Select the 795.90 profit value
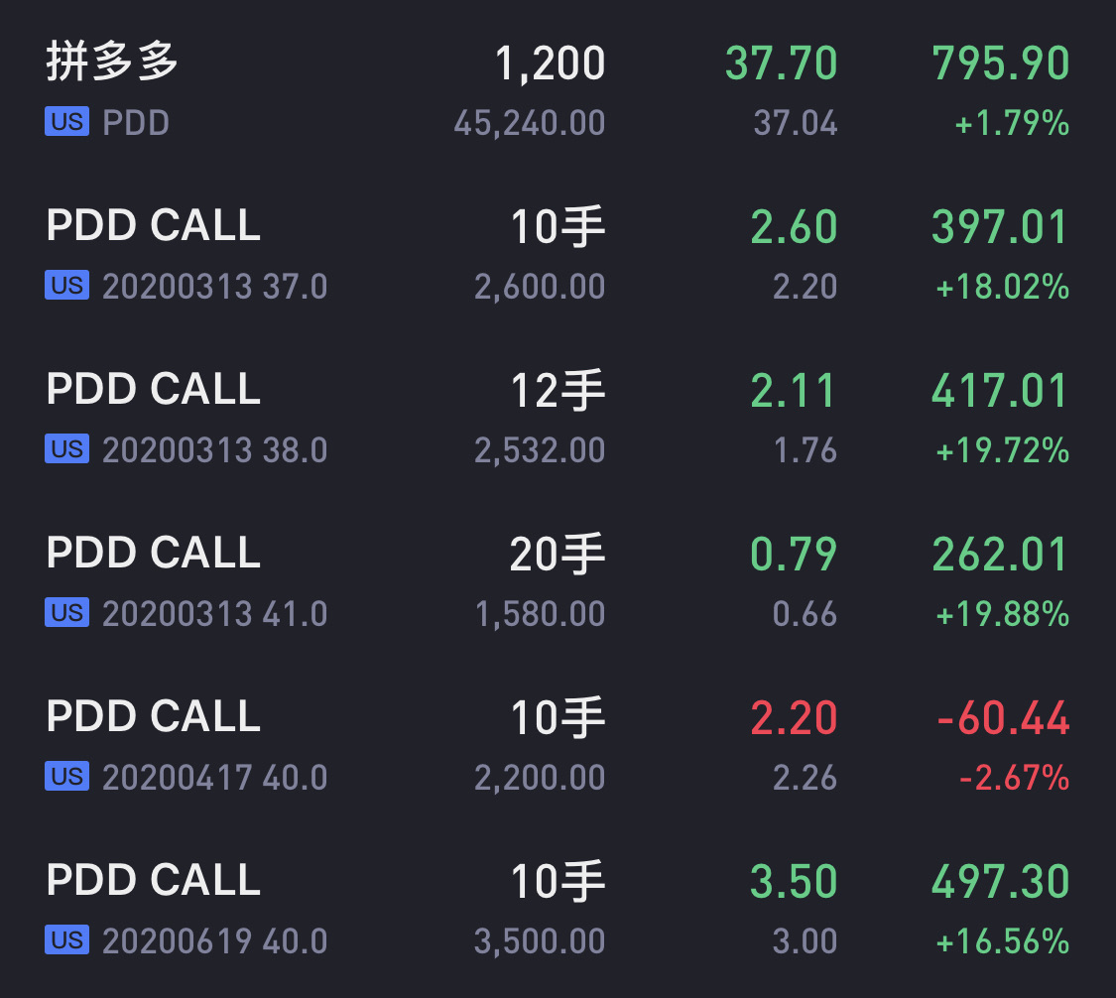Image resolution: width=1116 pixels, height=998 pixels. pos(1001,63)
